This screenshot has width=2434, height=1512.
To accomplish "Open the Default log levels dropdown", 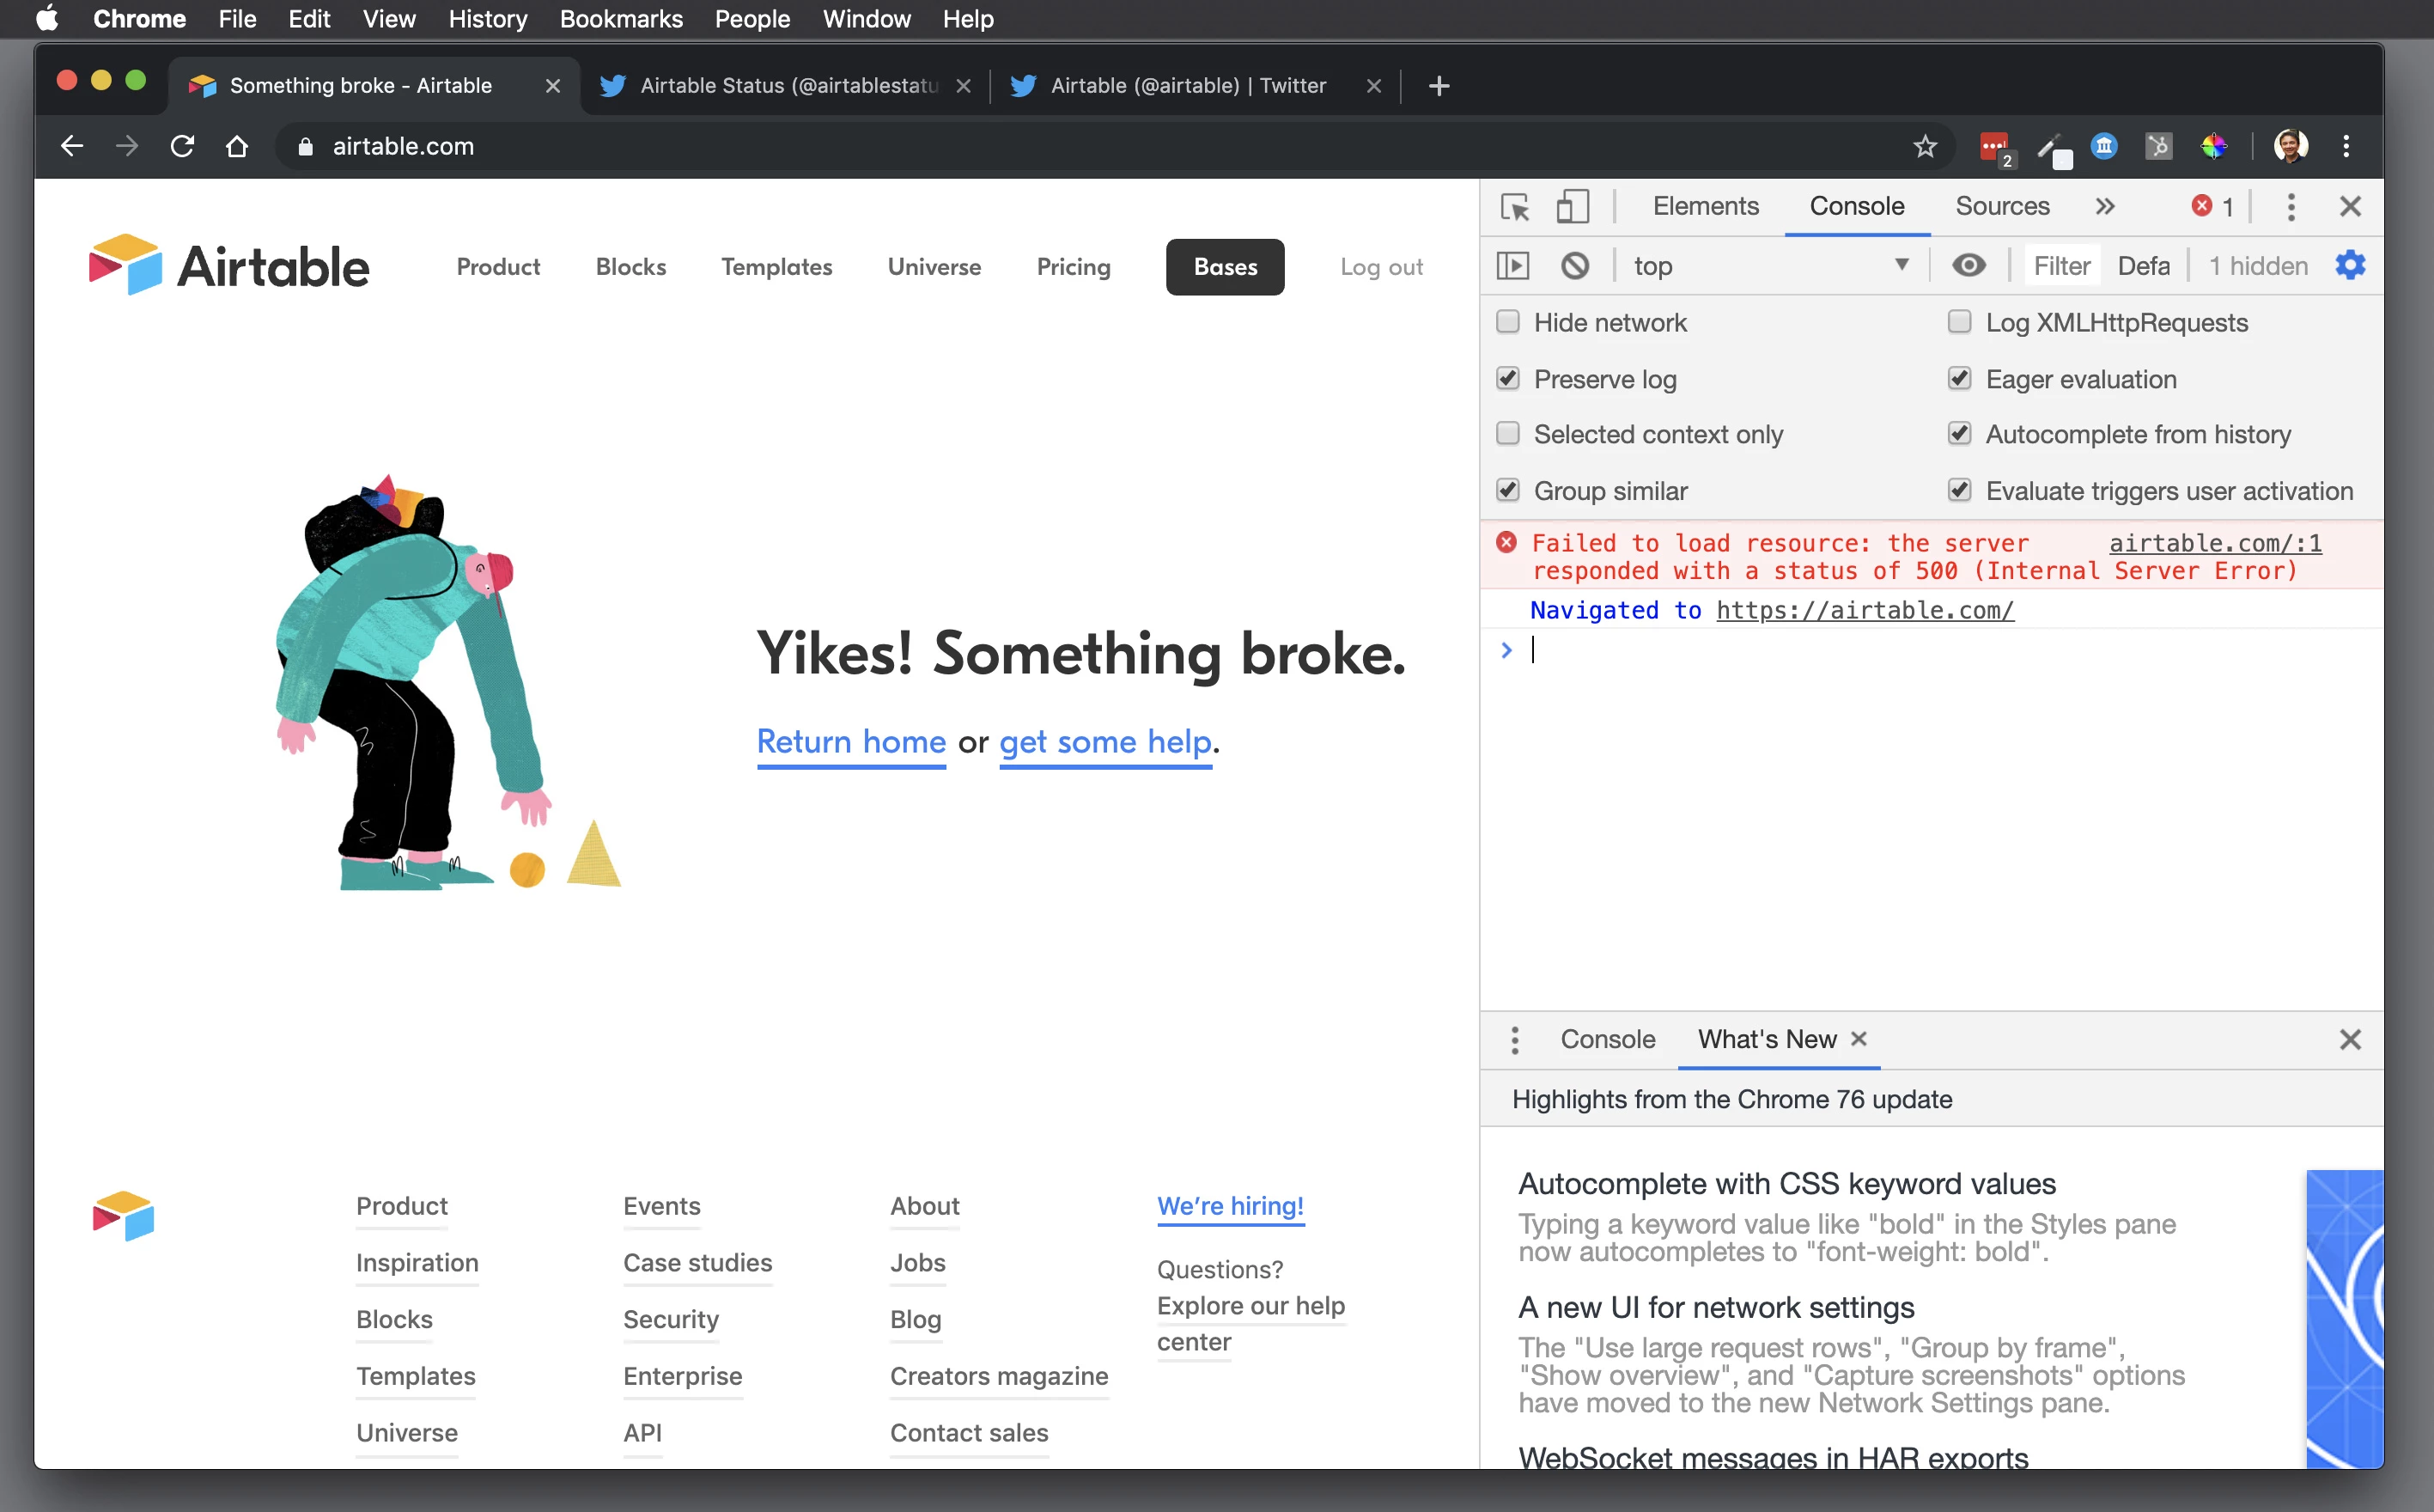I will click(x=2142, y=266).
